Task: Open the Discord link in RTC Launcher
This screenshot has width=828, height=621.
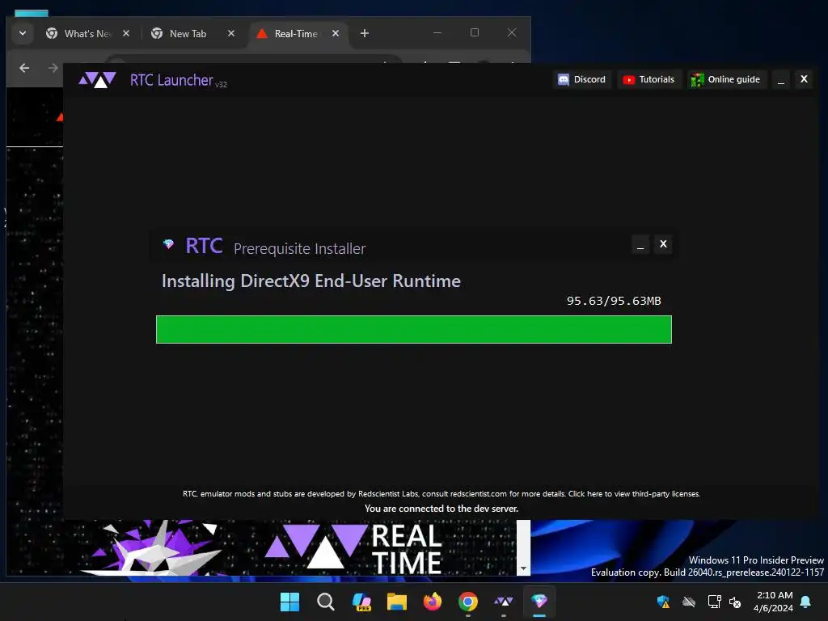Action: tap(582, 79)
